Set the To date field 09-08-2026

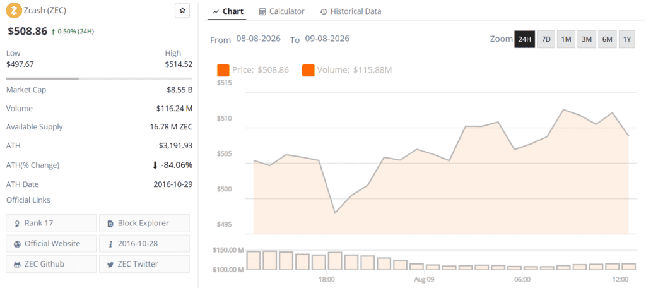[x=327, y=39]
